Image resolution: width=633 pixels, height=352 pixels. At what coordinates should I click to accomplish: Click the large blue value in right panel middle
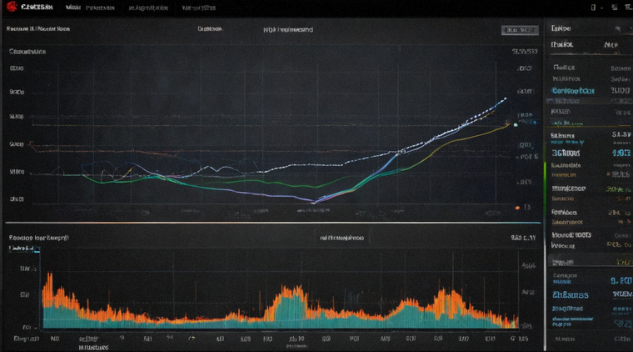[621, 153]
